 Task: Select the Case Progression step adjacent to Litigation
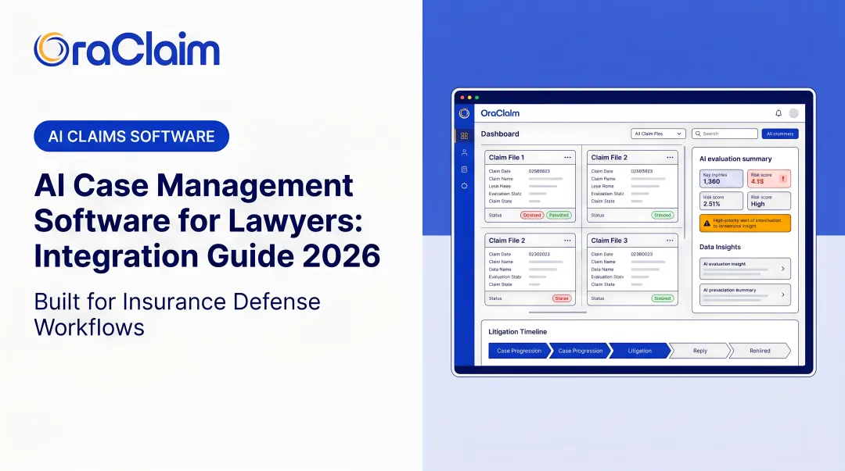click(x=581, y=351)
